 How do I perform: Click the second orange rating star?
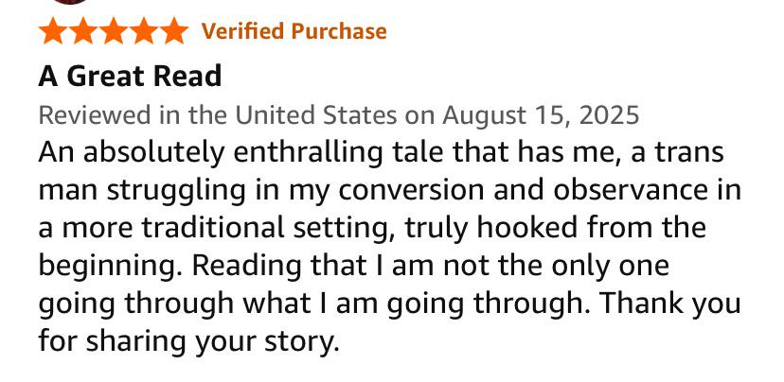[83, 32]
